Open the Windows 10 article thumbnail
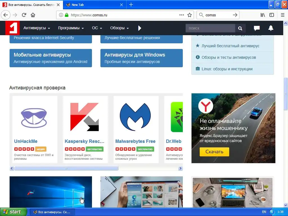This screenshot has width=288, height=216. tap(51, 192)
